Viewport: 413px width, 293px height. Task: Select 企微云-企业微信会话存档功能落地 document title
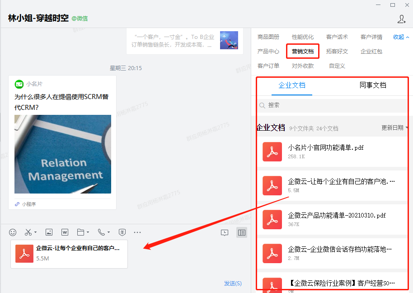pyautogui.click(x=340, y=249)
